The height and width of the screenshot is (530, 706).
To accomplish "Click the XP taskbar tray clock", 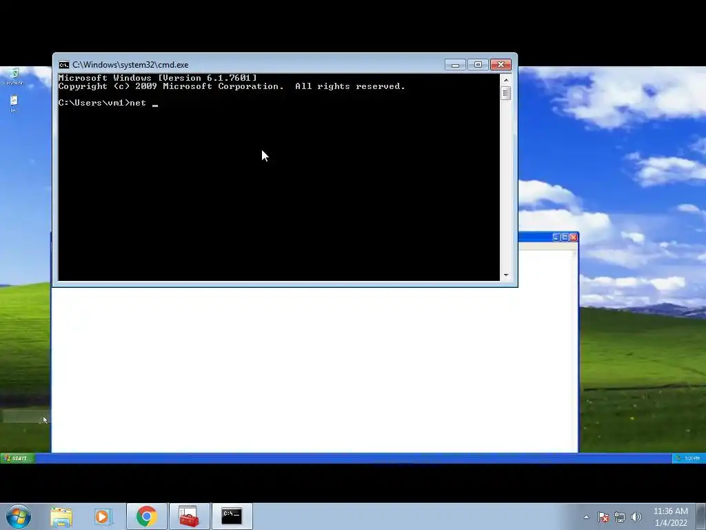I will (x=692, y=458).
